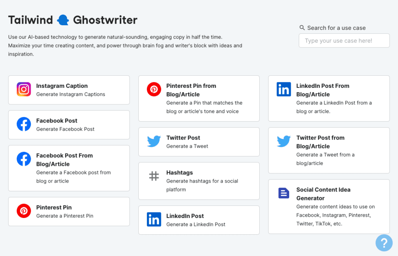
Task: Click the Facebook icon on Facebook Post card
Action: click(x=23, y=124)
